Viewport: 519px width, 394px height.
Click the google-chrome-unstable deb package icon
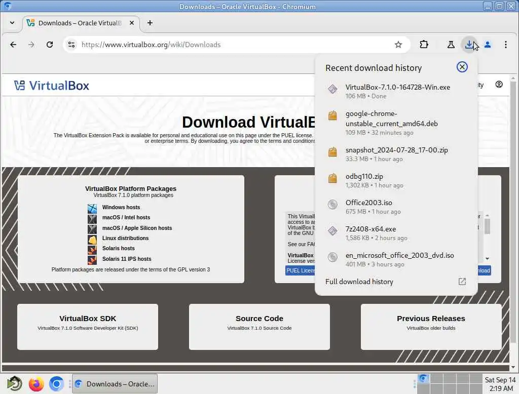pos(332,115)
